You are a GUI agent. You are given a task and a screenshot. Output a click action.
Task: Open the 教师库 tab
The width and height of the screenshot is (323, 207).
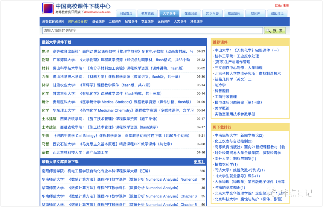pos(255,13)
